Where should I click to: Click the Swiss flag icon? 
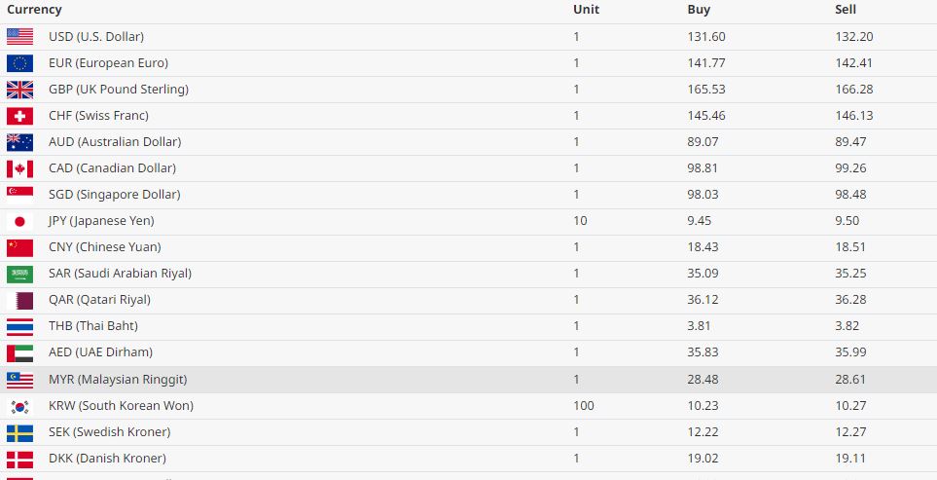pos(19,116)
